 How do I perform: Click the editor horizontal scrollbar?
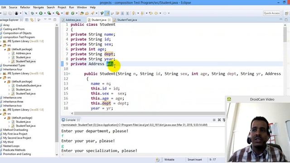coord(150,113)
